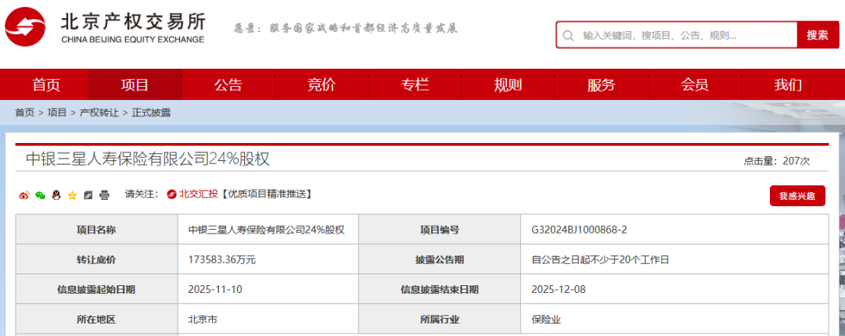845x336 pixels.
Task: Click the 我感兴趣 button
Action: [x=797, y=196]
